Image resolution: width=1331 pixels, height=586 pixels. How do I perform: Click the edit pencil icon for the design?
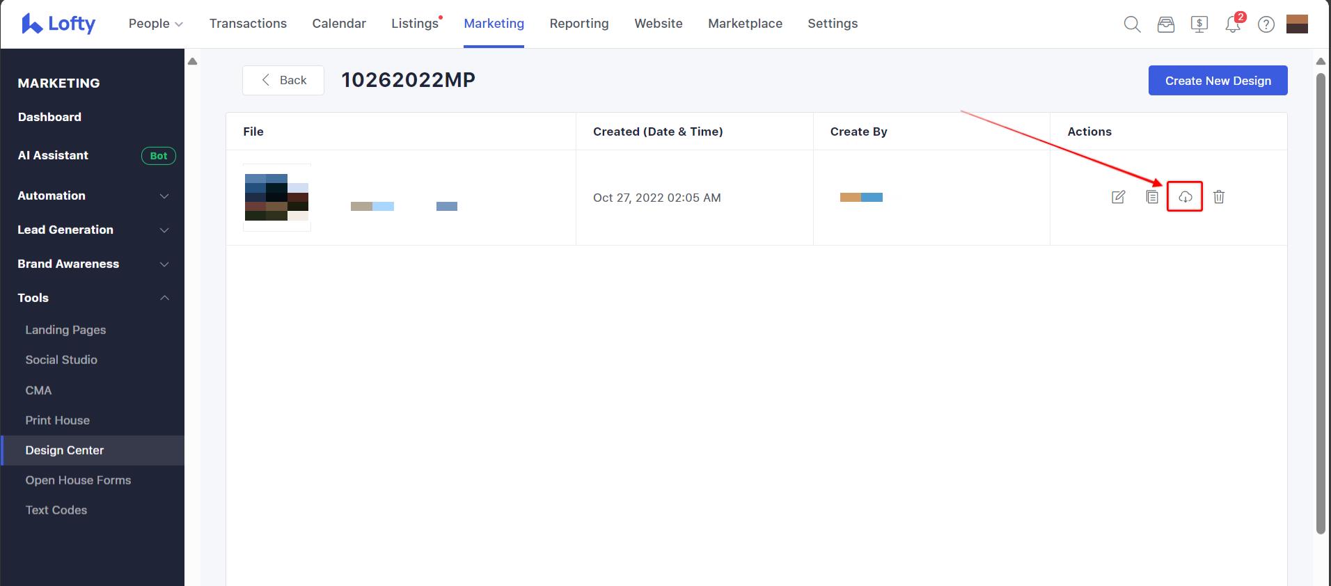click(x=1118, y=197)
